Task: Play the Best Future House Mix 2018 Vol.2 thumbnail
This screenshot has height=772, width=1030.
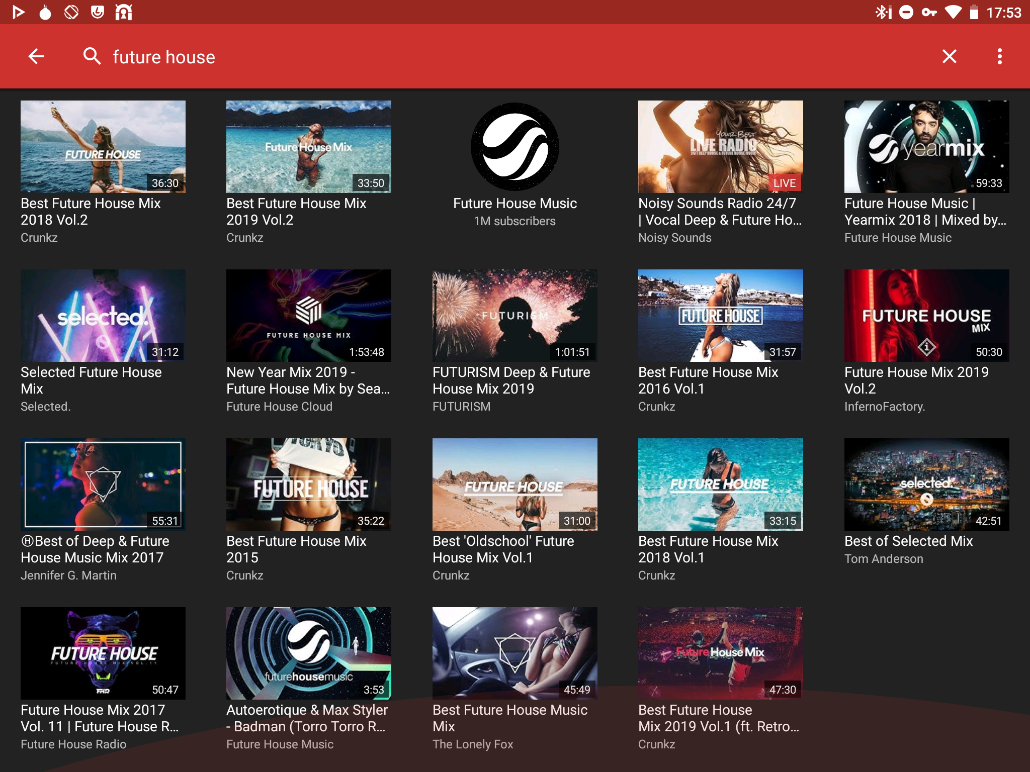Action: point(103,147)
